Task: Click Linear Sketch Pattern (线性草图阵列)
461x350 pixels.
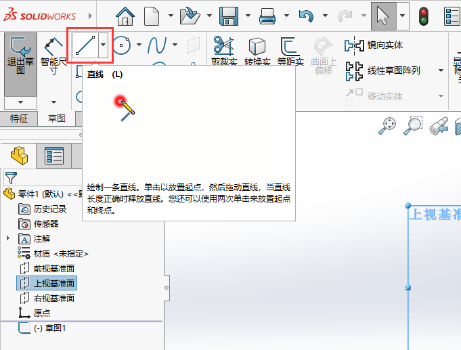Action: click(382, 71)
